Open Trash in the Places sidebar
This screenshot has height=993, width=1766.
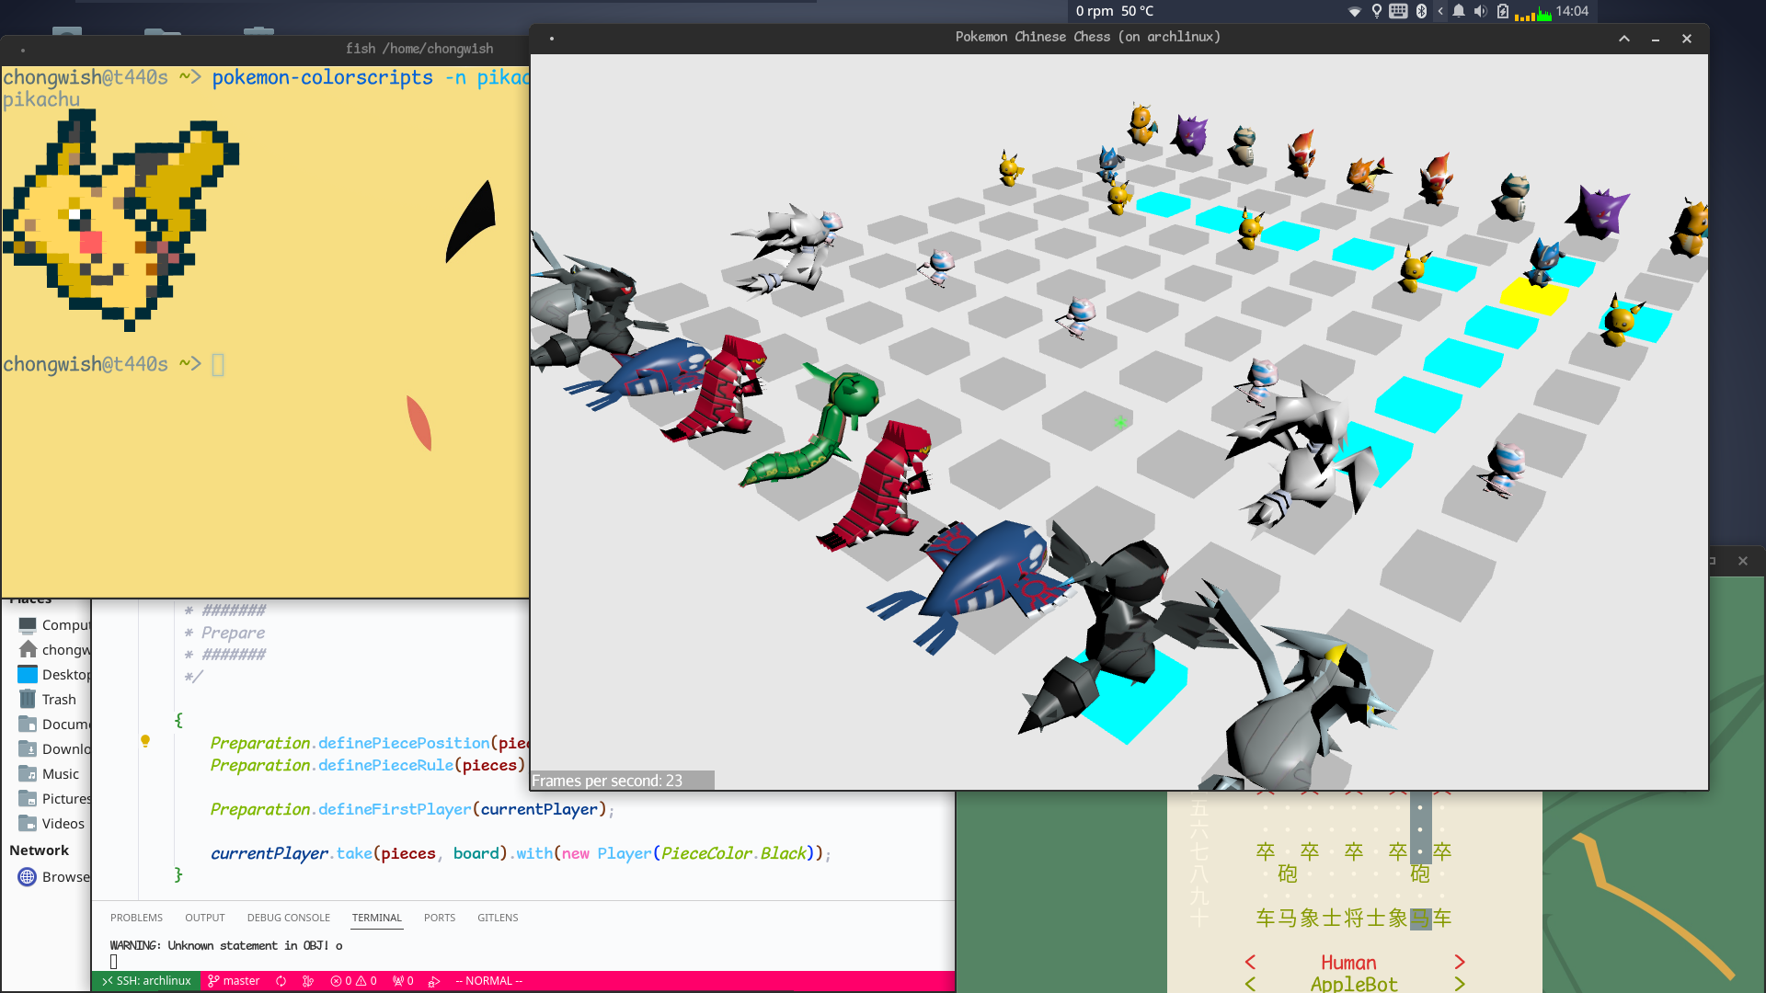[x=59, y=700]
